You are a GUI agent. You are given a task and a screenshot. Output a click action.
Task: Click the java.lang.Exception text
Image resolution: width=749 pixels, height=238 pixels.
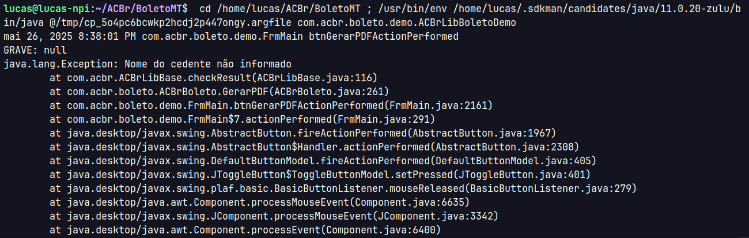58,64
